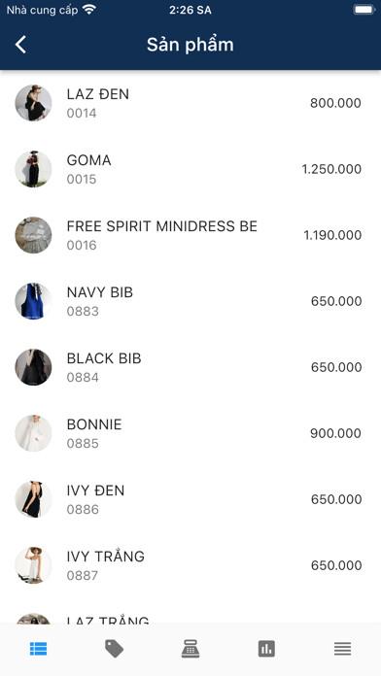The image size is (381, 676).
Task: Select the FREE SPIRIT MINIDRESS BE item
Action: (x=190, y=235)
